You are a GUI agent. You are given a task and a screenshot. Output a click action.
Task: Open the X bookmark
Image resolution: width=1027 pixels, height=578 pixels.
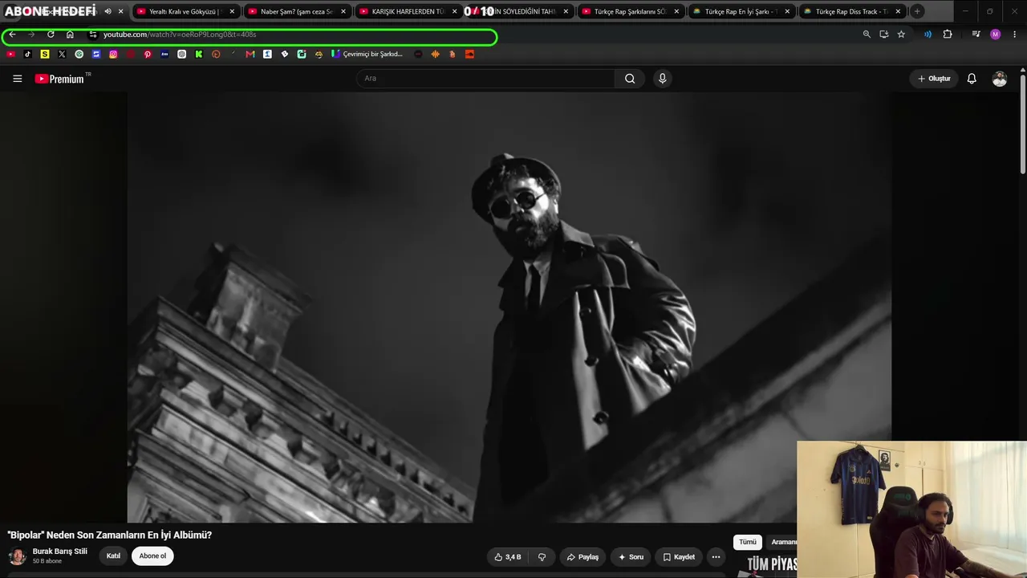(x=62, y=54)
